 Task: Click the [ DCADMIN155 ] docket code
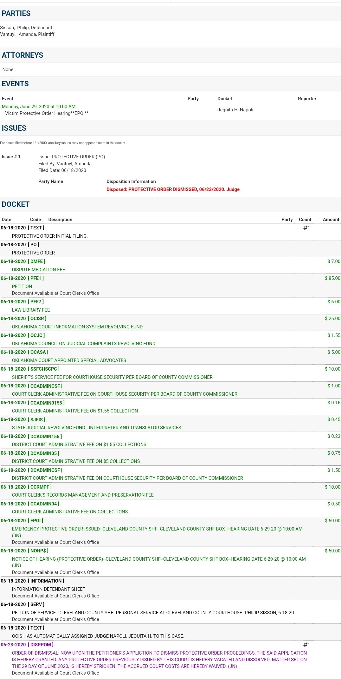45,436
